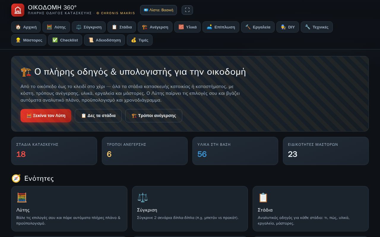Open the Στάδια section card title

pyautogui.click(x=265, y=210)
